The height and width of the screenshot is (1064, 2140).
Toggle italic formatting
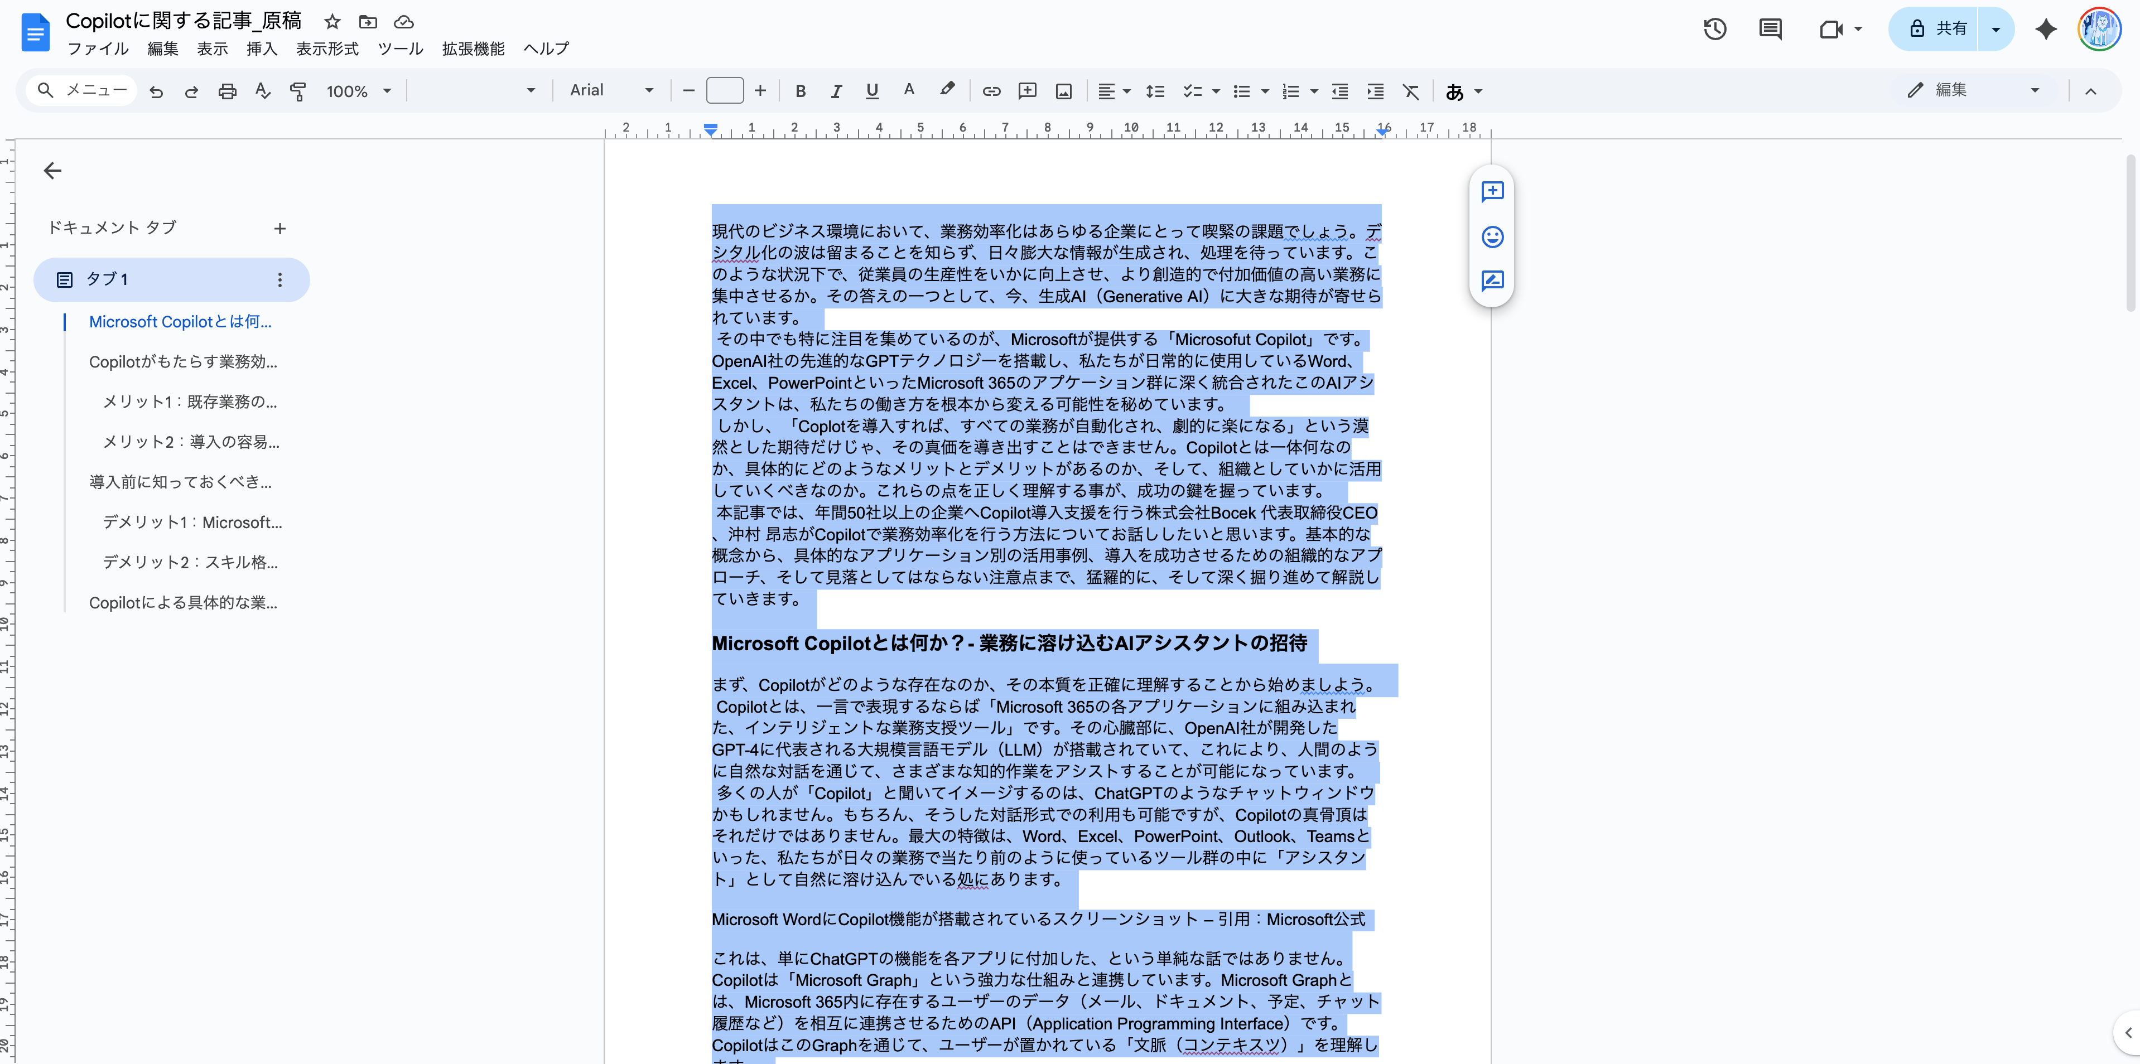click(837, 90)
